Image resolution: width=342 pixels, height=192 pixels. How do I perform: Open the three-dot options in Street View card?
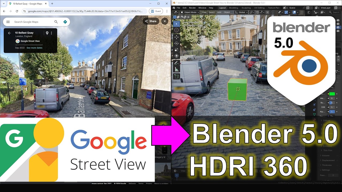[x=52, y=33]
